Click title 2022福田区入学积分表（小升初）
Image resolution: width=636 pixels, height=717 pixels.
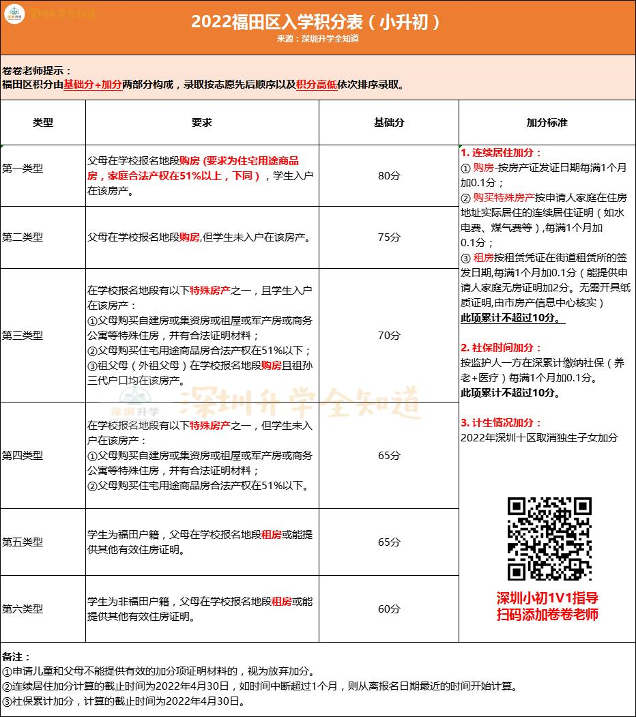317,22
